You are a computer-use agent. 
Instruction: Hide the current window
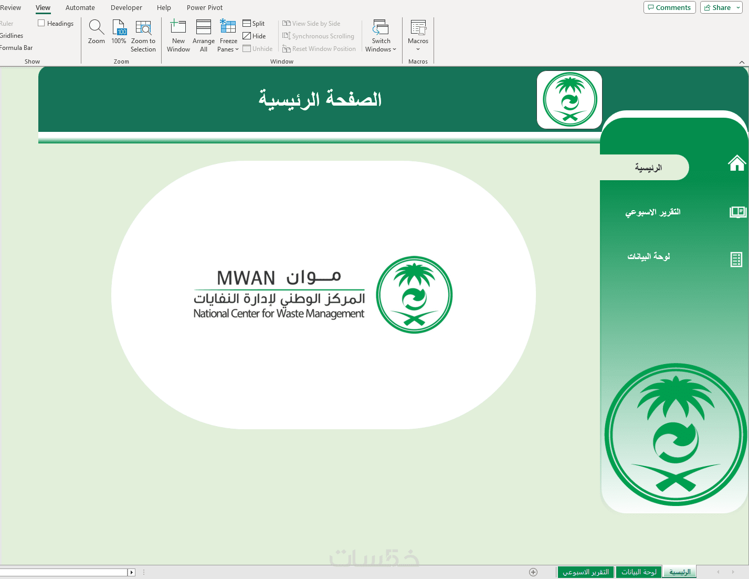[254, 36]
